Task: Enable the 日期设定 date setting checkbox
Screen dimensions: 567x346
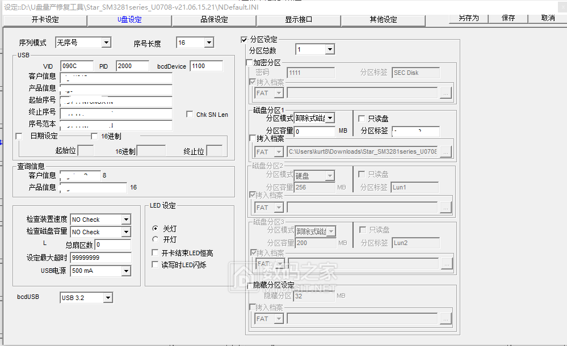Action: tap(19, 136)
